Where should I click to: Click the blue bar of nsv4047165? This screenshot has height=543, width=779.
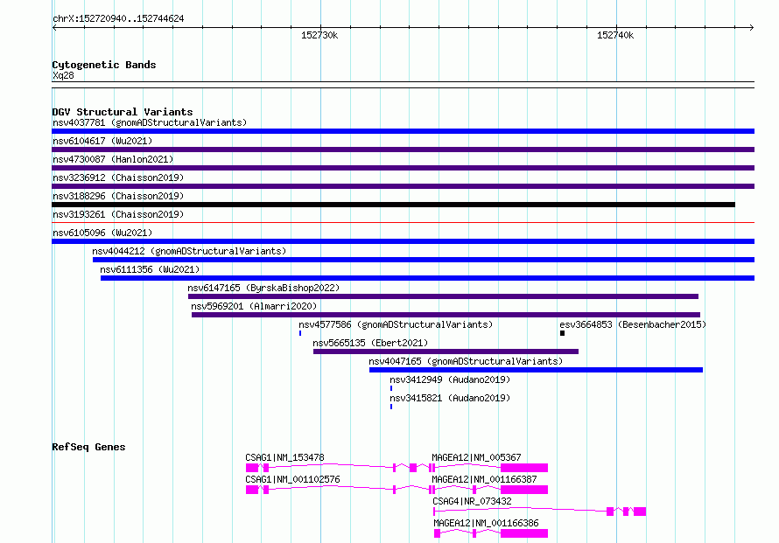[536, 370]
